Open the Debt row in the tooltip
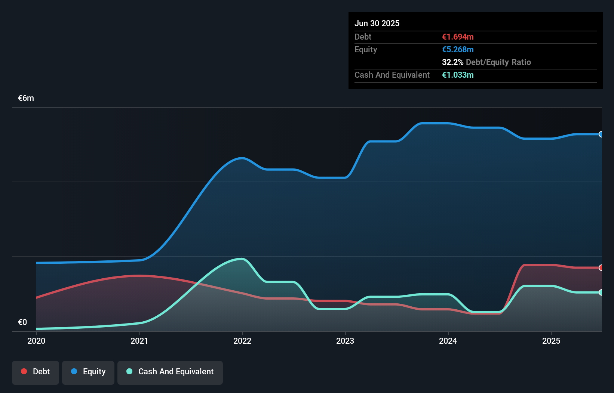This screenshot has height=393, width=614. pos(363,37)
